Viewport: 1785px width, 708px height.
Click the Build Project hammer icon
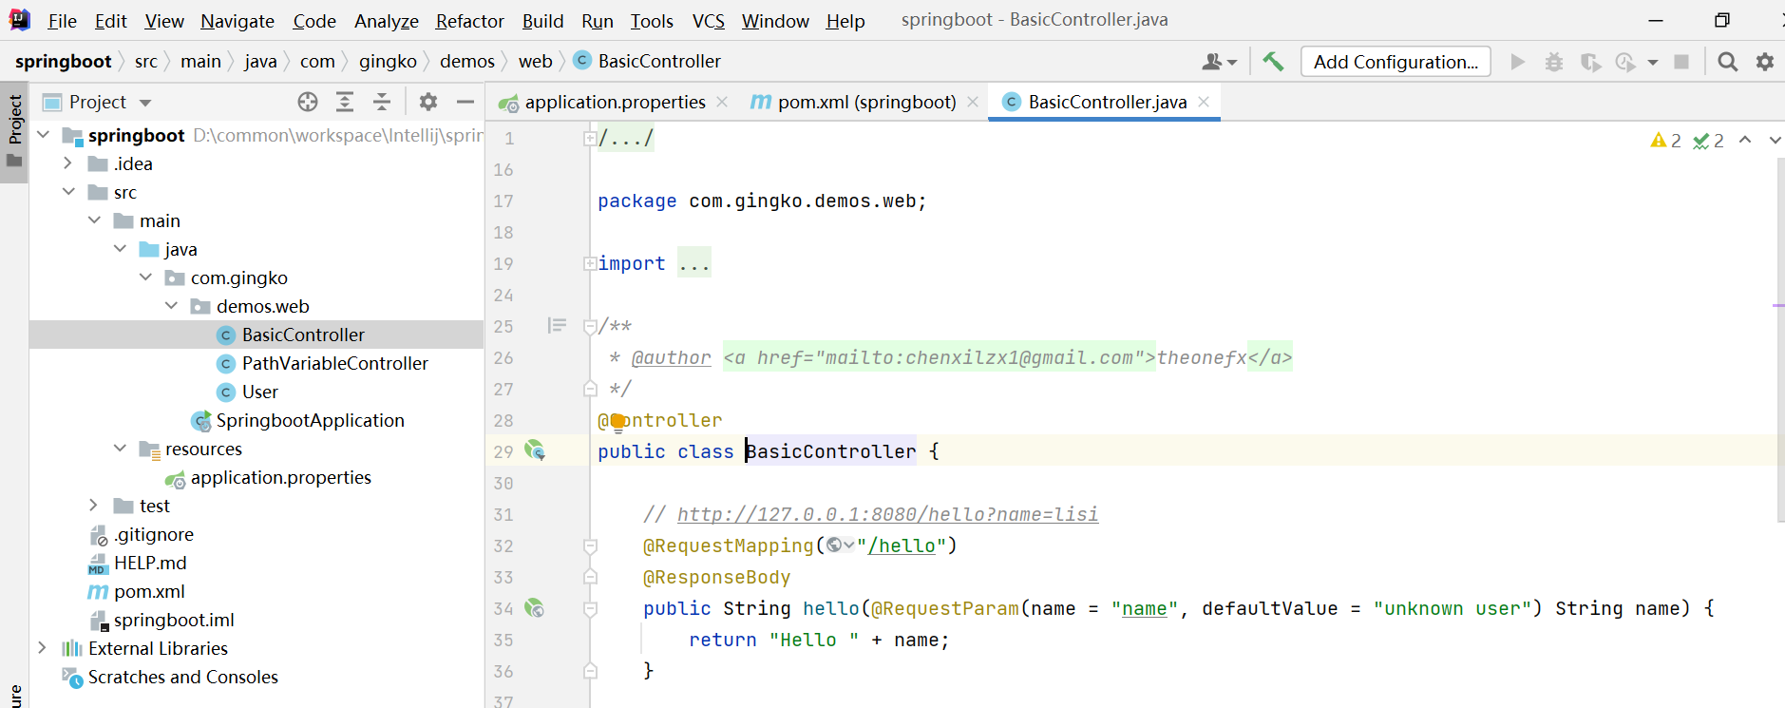pyautogui.click(x=1273, y=62)
